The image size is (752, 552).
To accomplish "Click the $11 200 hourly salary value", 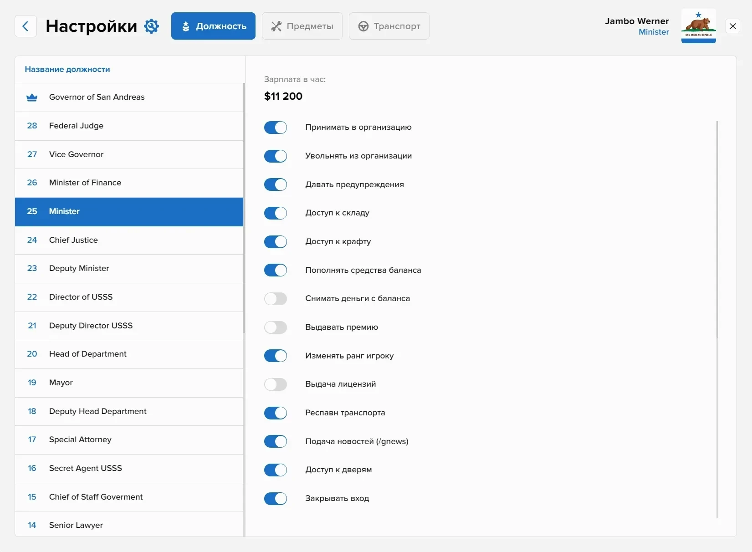I will (x=283, y=97).
